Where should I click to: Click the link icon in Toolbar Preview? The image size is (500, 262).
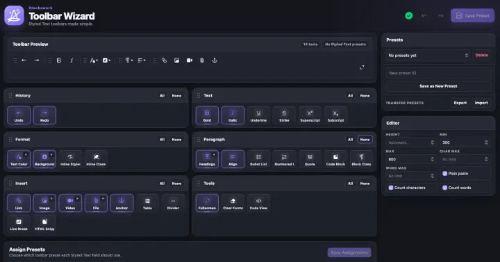(164, 60)
